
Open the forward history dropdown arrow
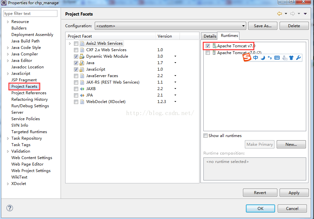point(299,14)
